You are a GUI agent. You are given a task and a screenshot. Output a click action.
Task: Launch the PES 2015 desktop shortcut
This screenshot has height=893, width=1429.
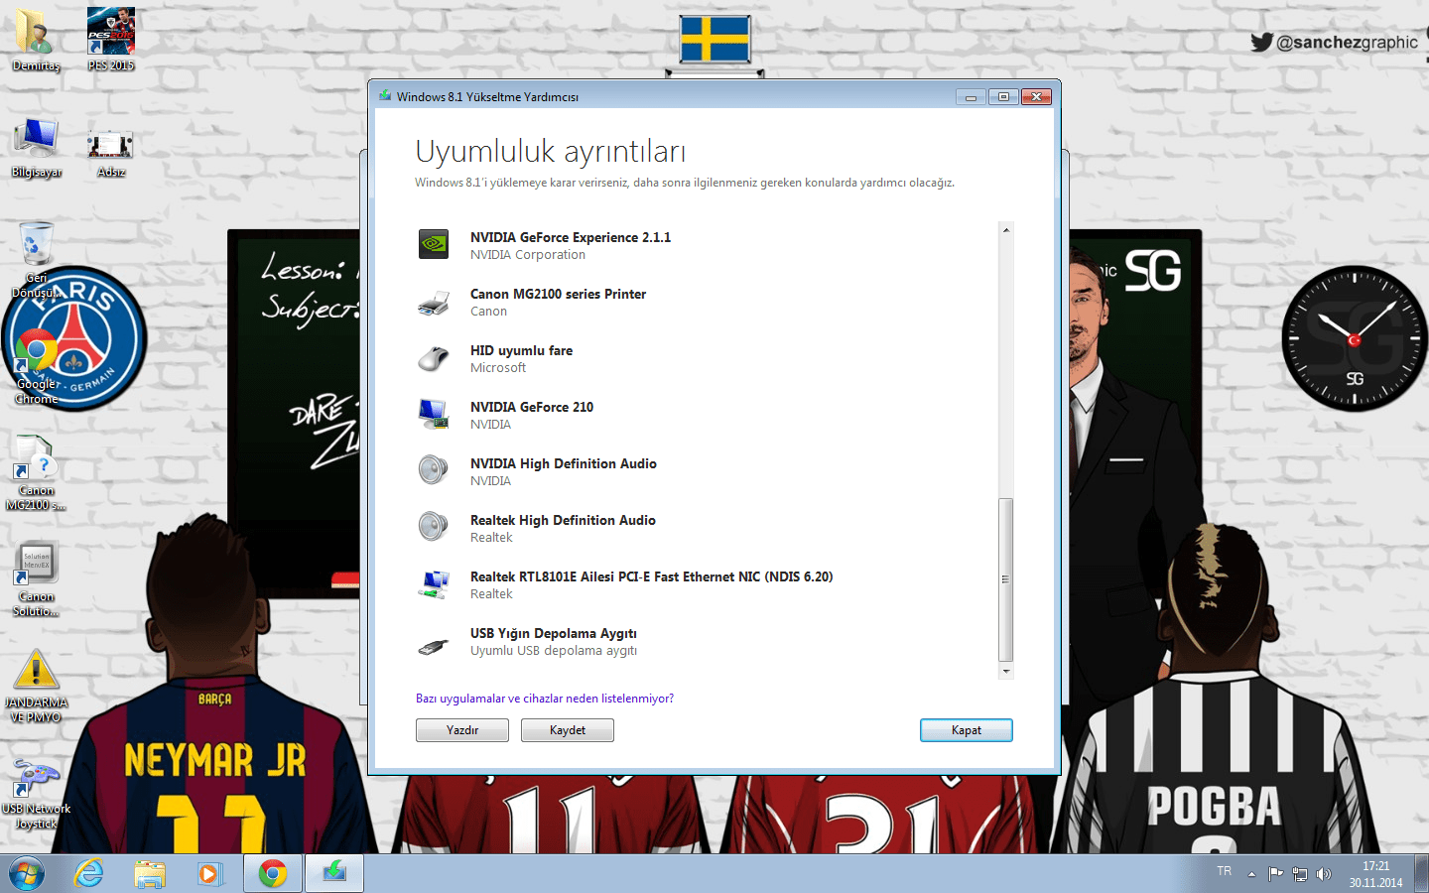110,40
